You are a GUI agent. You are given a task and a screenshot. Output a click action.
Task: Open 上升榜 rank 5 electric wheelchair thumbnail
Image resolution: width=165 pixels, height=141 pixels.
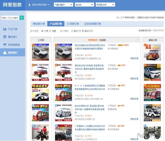coord(40,133)
